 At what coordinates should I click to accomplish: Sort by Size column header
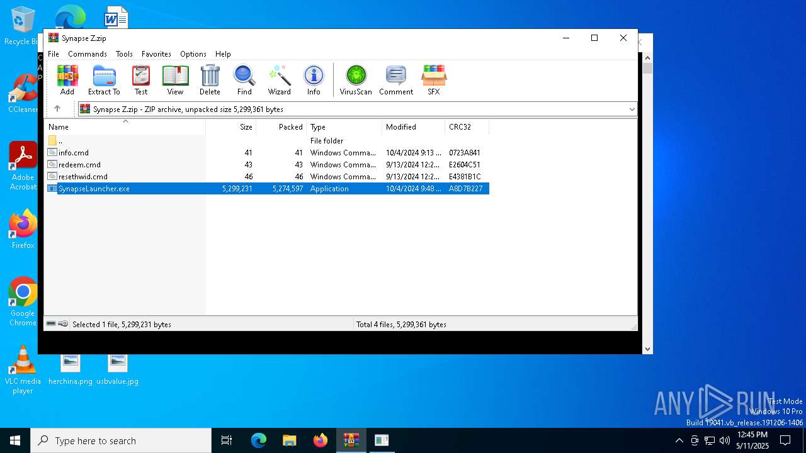pos(231,126)
